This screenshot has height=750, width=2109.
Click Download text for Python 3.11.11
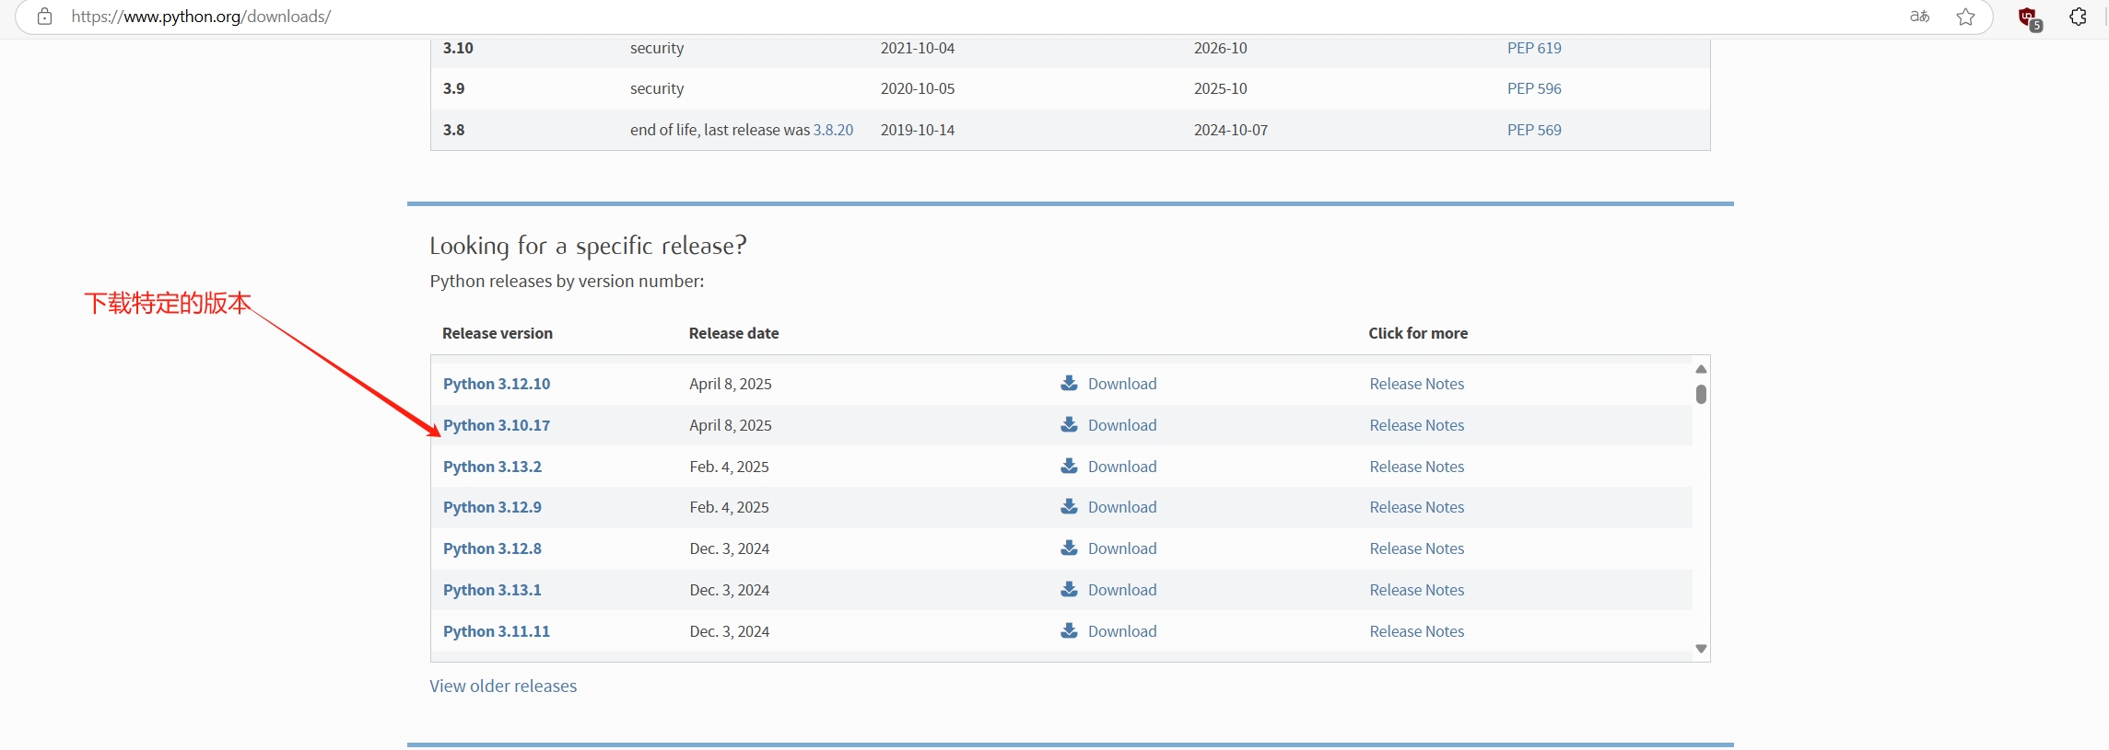click(1122, 631)
